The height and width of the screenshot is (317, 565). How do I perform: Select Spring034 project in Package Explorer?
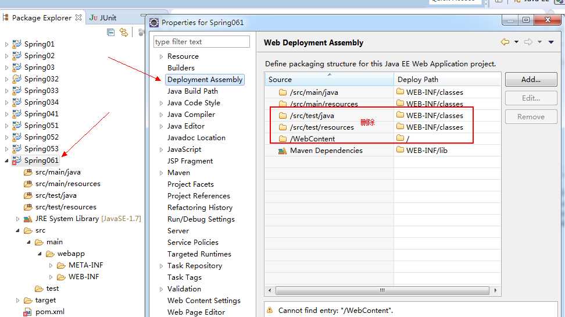click(x=41, y=102)
